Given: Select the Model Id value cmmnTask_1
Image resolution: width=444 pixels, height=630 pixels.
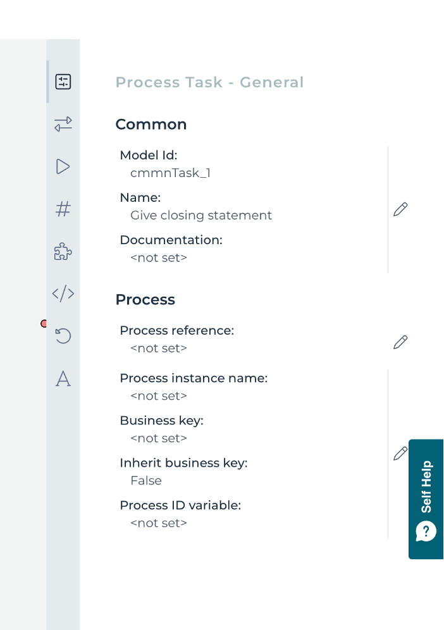Looking at the screenshot, I should [170, 173].
